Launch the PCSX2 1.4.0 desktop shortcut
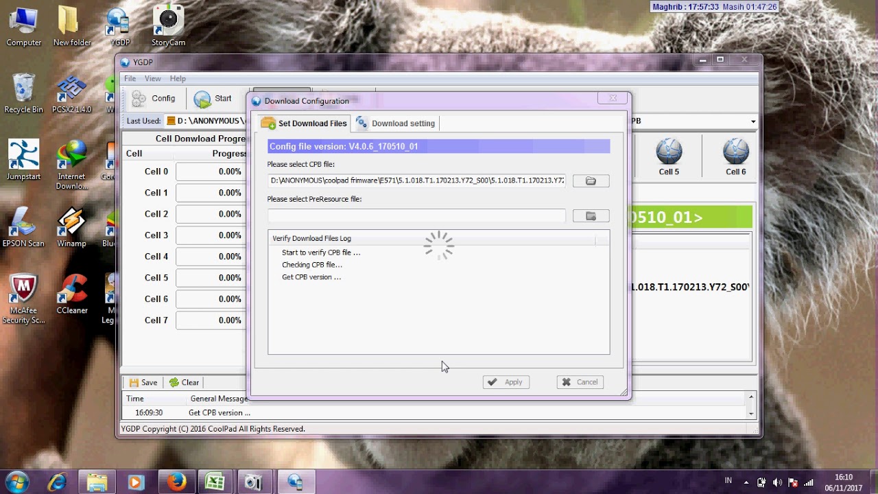The width and height of the screenshot is (878, 494). tap(71, 94)
